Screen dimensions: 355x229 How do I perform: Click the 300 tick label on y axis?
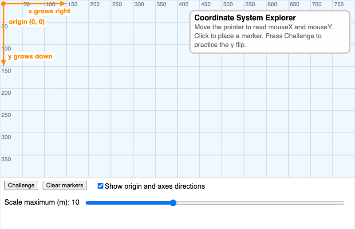6,137
